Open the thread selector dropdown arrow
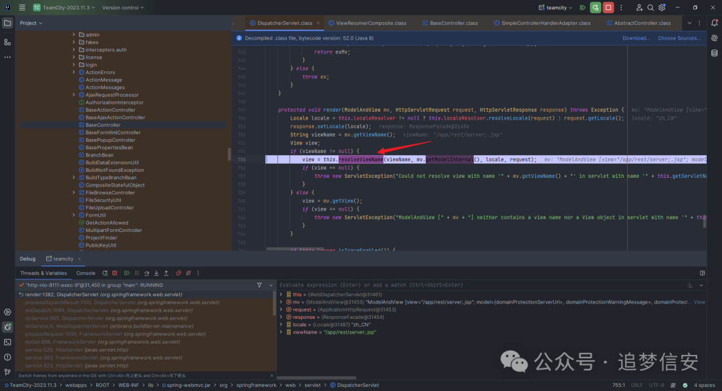The image size is (722, 391). coord(271,285)
